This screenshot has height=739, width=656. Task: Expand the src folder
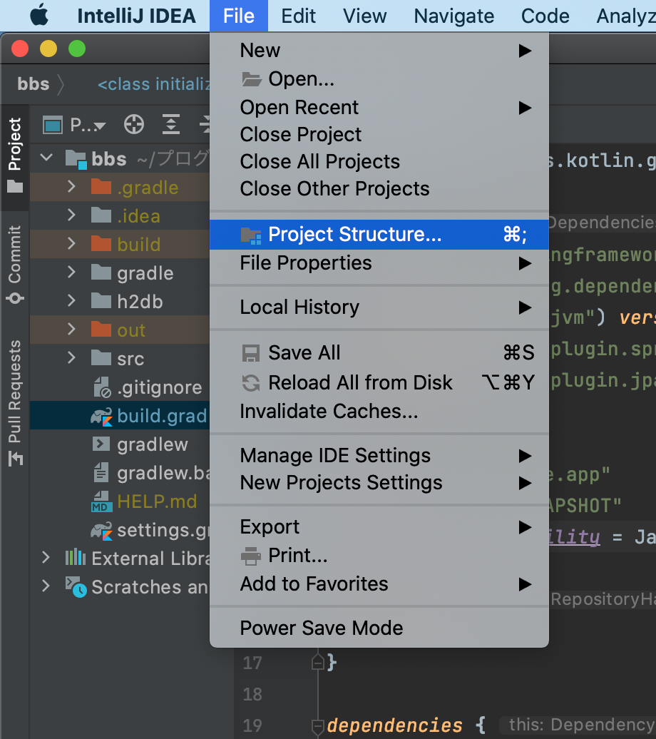(71, 357)
